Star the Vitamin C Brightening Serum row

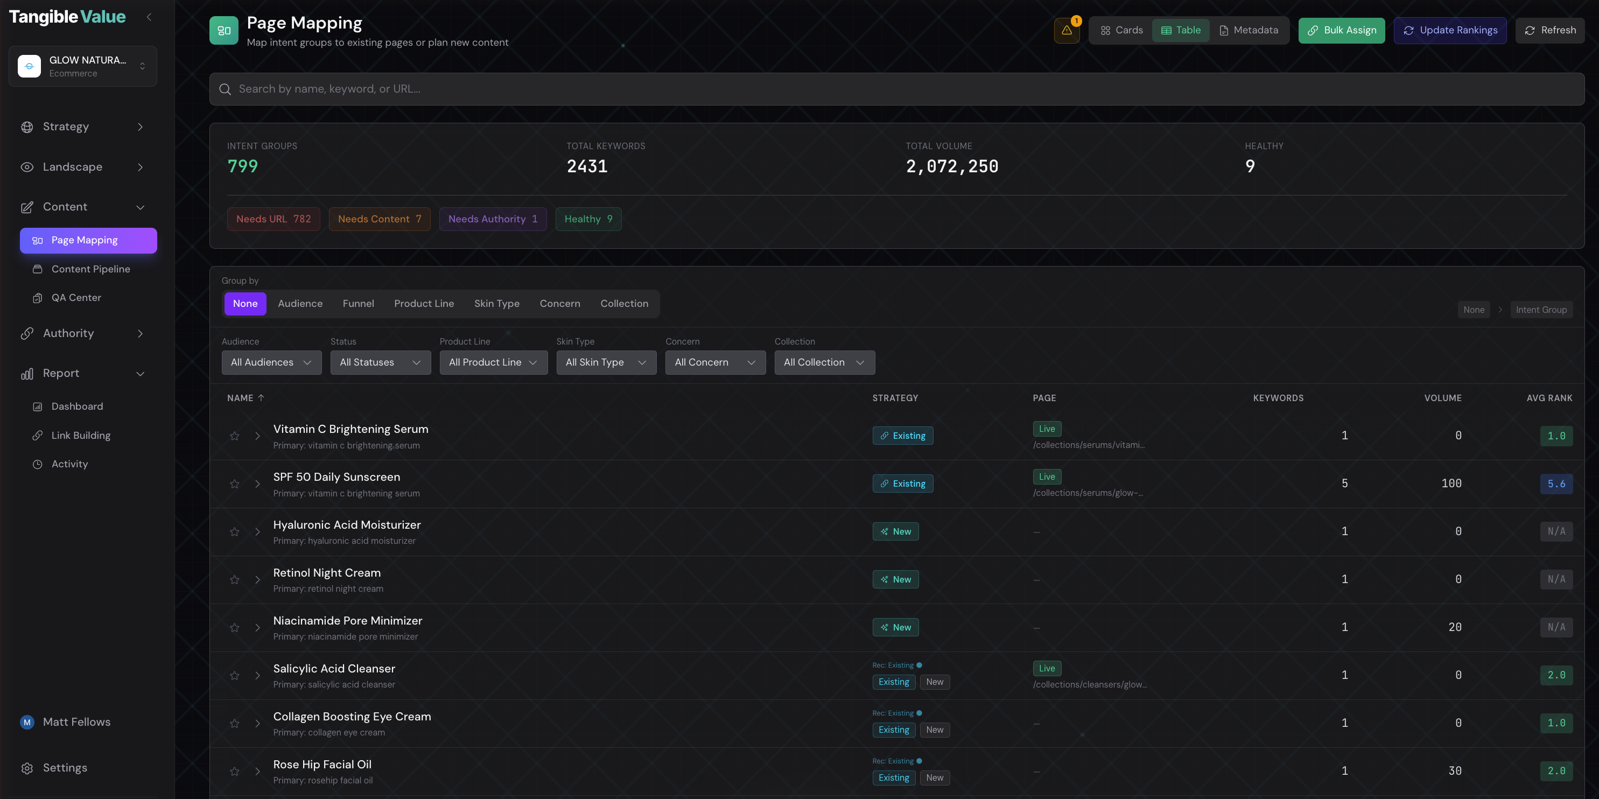click(x=235, y=436)
